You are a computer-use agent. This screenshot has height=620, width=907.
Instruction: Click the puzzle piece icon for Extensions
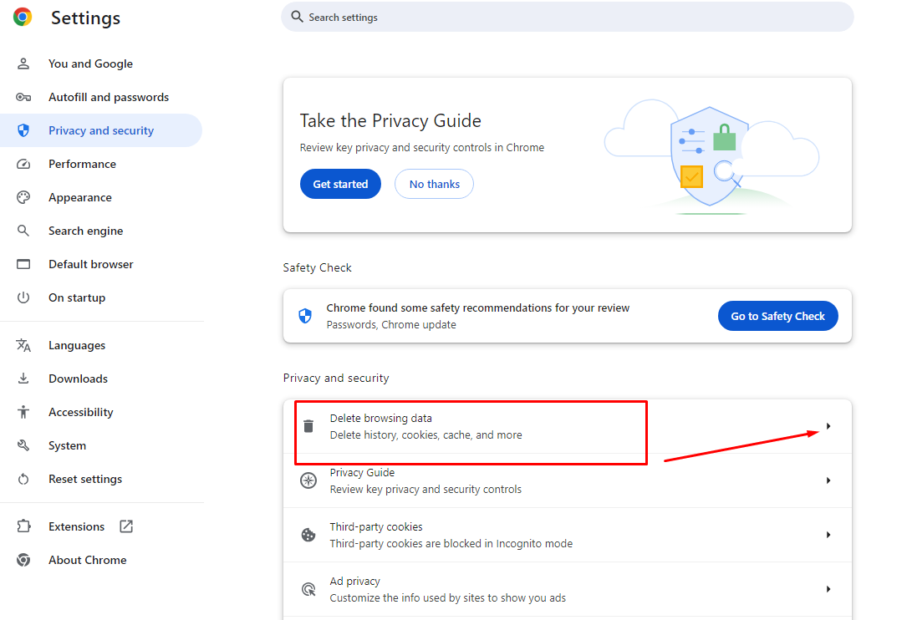[23, 526]
